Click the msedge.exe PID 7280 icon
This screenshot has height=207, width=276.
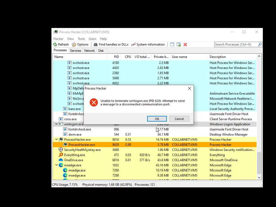pos(65,170)
